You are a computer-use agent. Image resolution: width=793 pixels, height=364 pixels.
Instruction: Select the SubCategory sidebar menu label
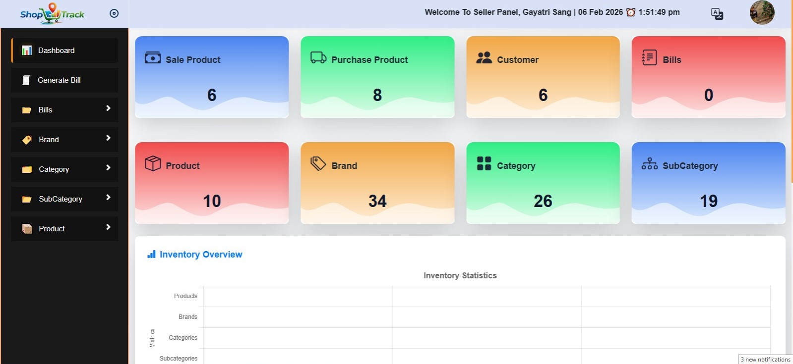(x=61, y=199)
